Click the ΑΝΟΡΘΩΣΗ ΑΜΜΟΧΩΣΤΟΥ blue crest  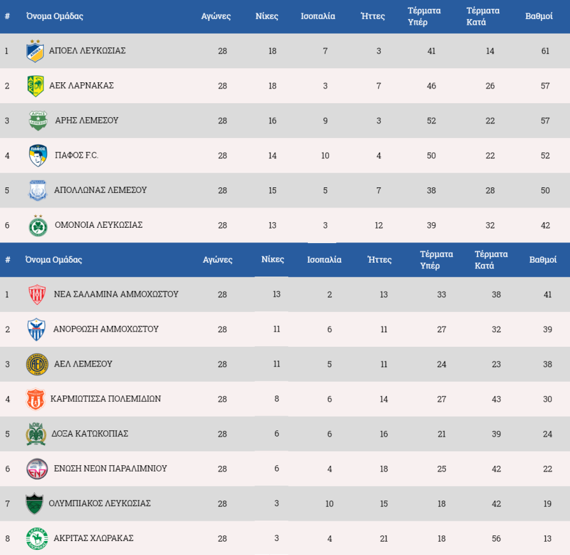pos(36,330)
